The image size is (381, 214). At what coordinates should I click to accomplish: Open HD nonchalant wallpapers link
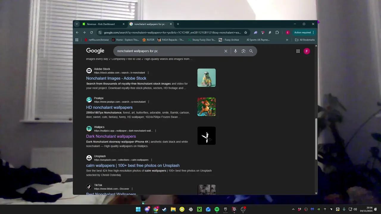[109, 108]
